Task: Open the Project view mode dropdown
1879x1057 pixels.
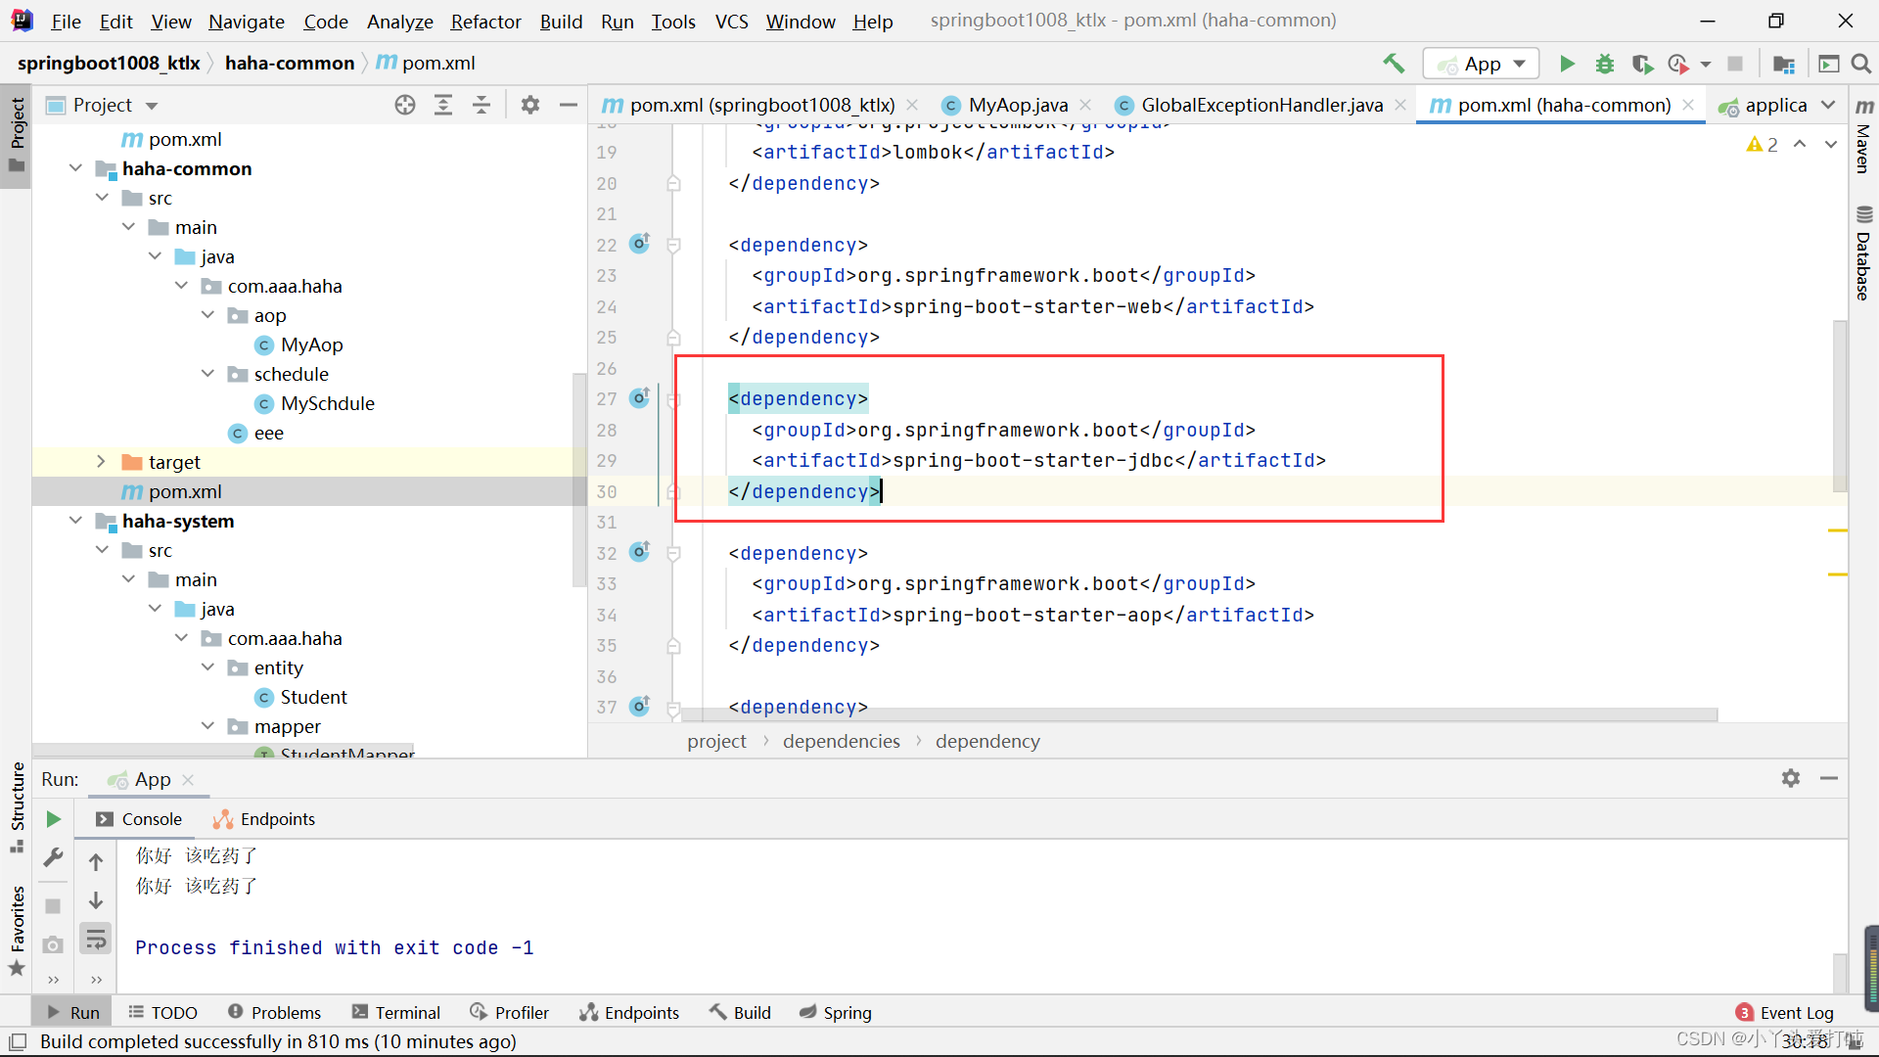Action: click(151, 106)
